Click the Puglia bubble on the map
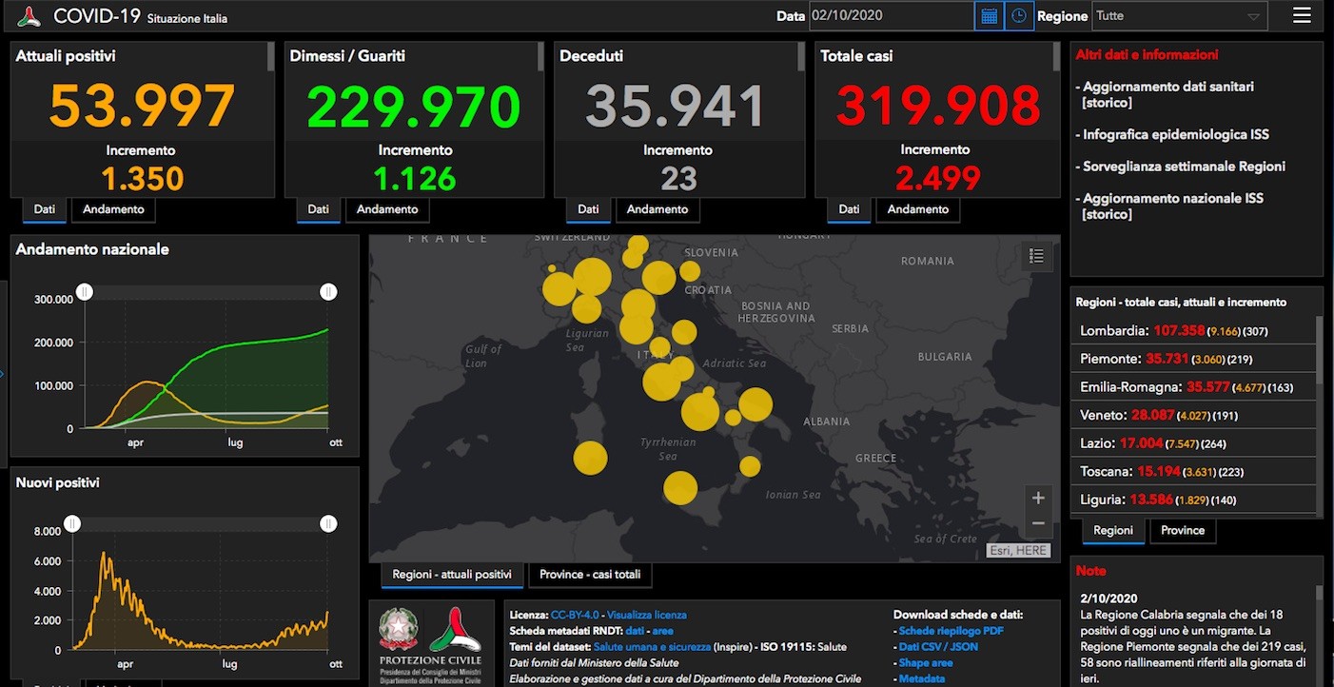1334x687 pixels. point(755,404)
